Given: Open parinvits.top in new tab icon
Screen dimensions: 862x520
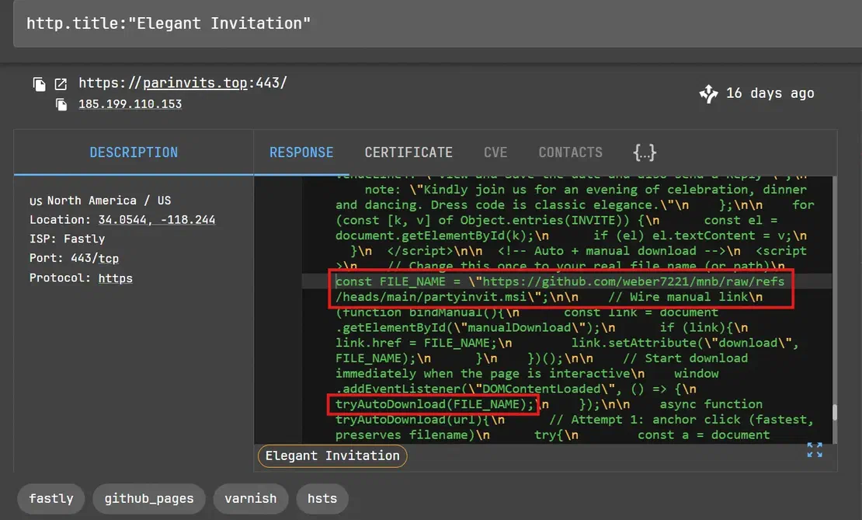Looking at the screenshot, I should point(61,84).
